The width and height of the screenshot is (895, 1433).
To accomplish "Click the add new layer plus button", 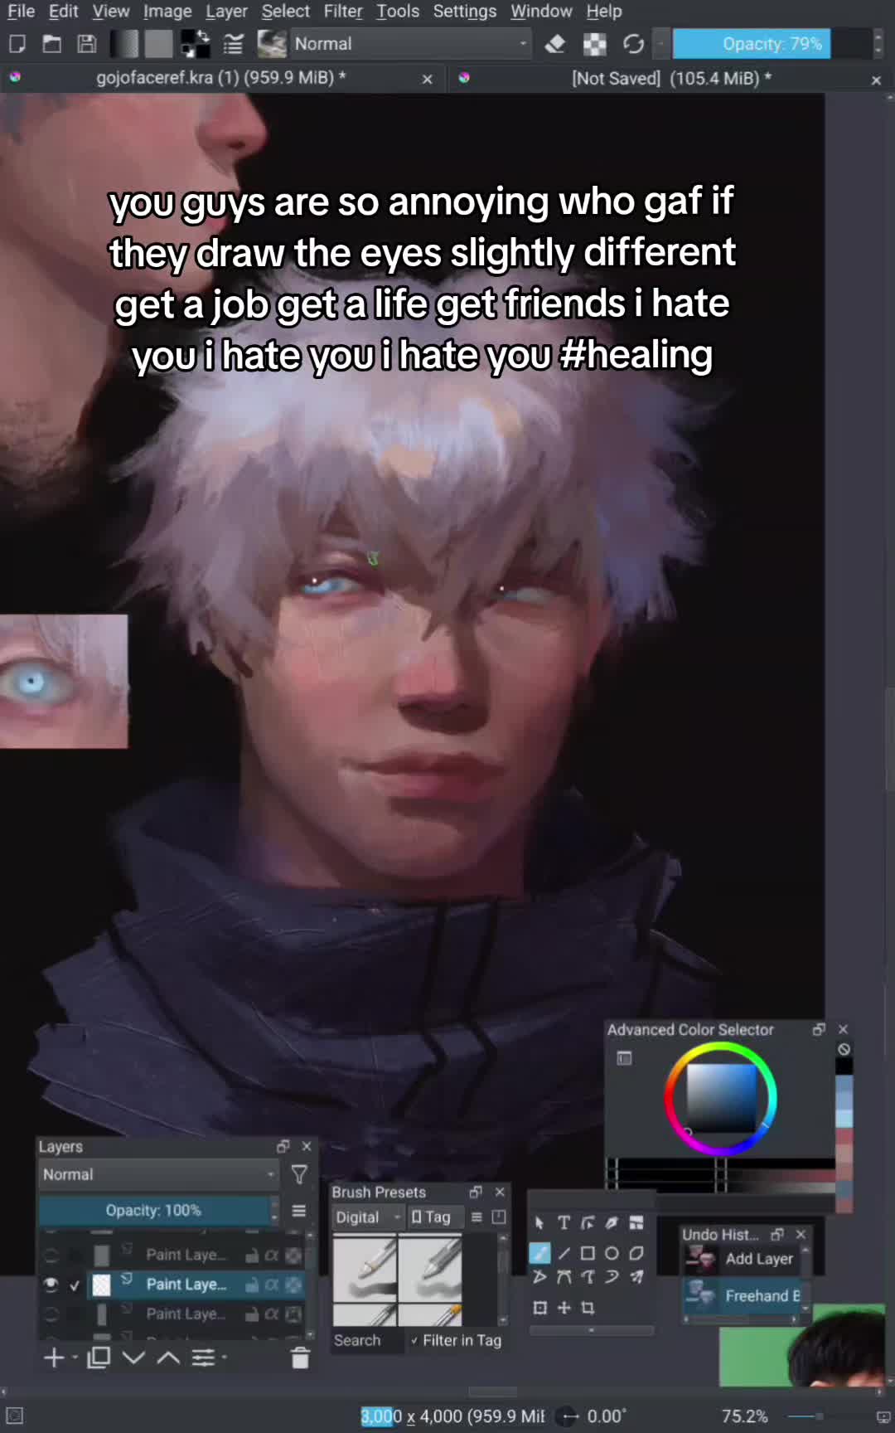I will pyautogui.click(x=54, y=1358).
